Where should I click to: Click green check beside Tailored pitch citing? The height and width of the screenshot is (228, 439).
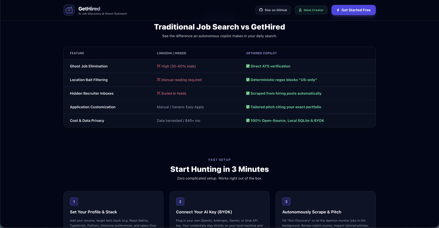[248, 107]
